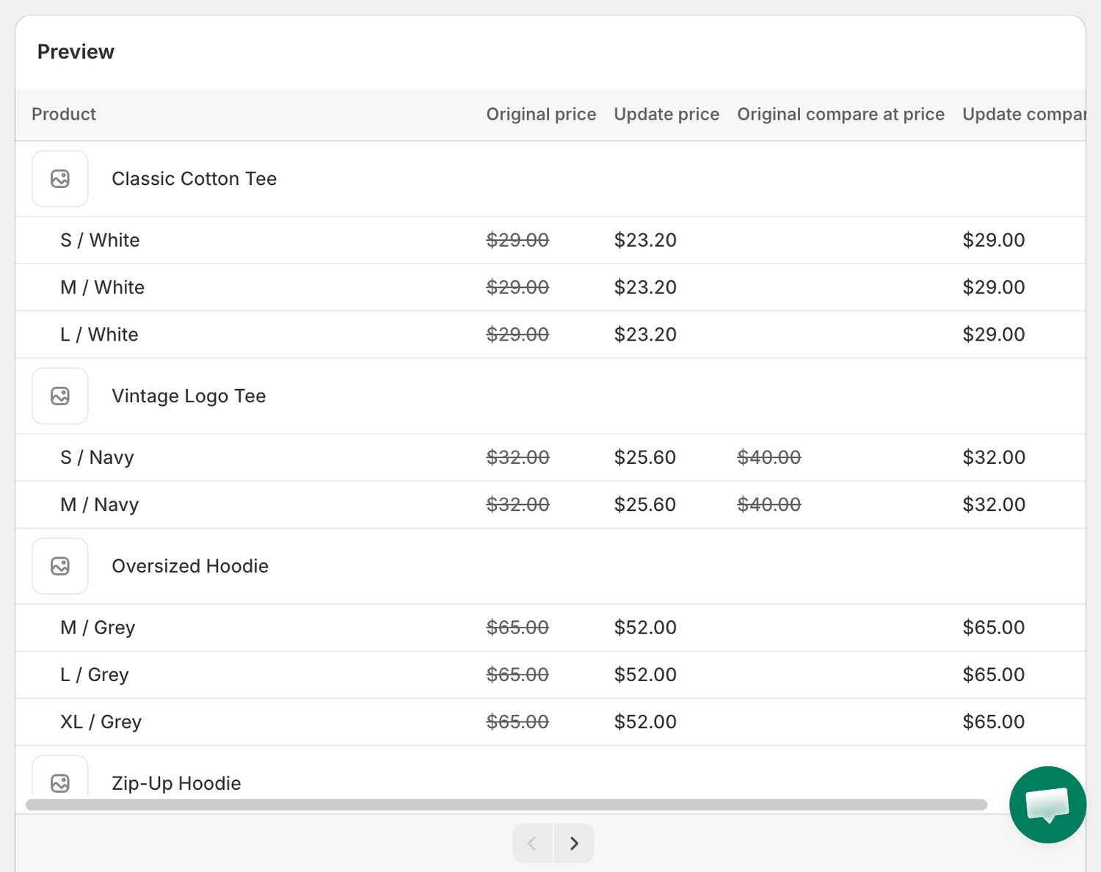Click the $23.20 update price for L / White
Viewport: 1101px width, 872px height.
645,335
